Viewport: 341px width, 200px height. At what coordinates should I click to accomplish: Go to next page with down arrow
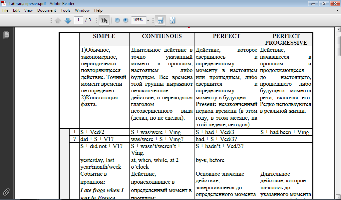(x=68, y=20)
